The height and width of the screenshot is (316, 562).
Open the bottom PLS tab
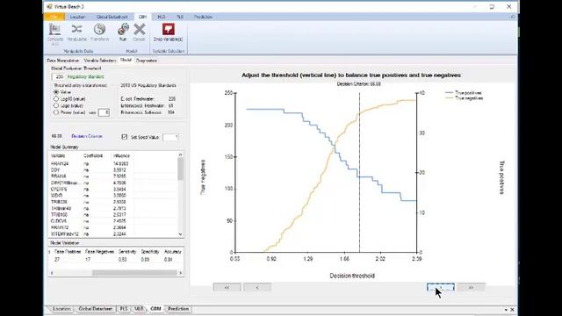click(x=123, y=309)
